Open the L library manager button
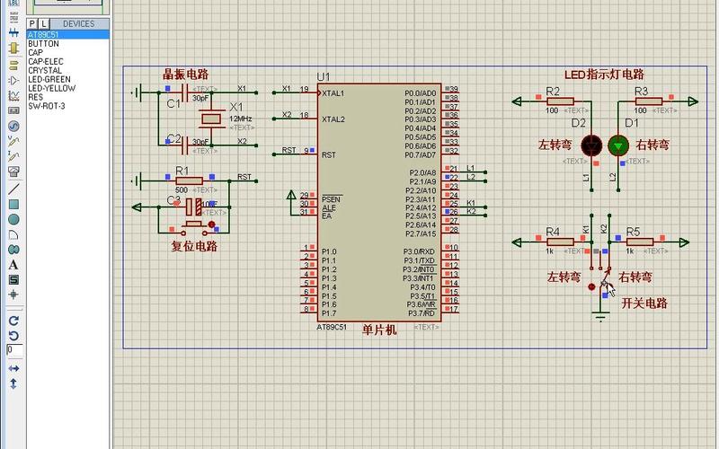 click(x=43, y=24)
